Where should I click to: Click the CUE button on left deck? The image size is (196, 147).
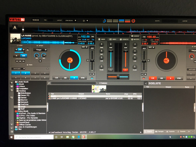(x=56, y=78)
